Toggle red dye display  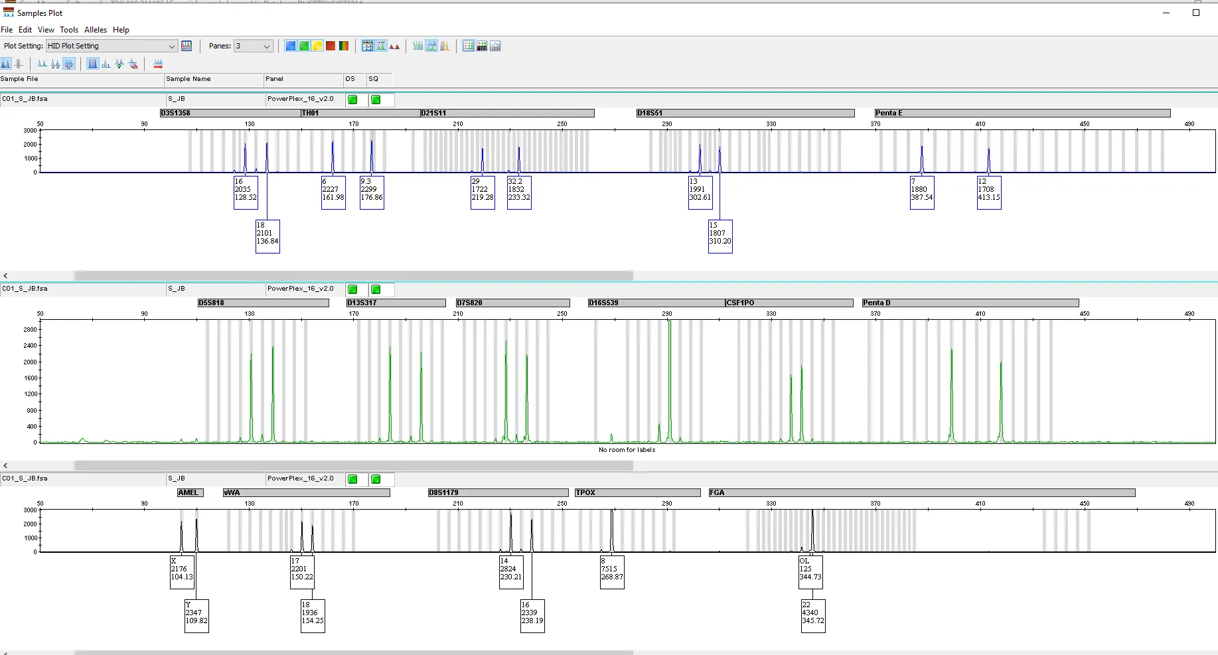pyautogui.click(x=331, y=46)
